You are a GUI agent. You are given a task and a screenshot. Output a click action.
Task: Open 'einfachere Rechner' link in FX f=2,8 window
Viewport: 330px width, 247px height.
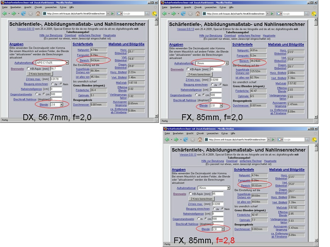[251, 161]
